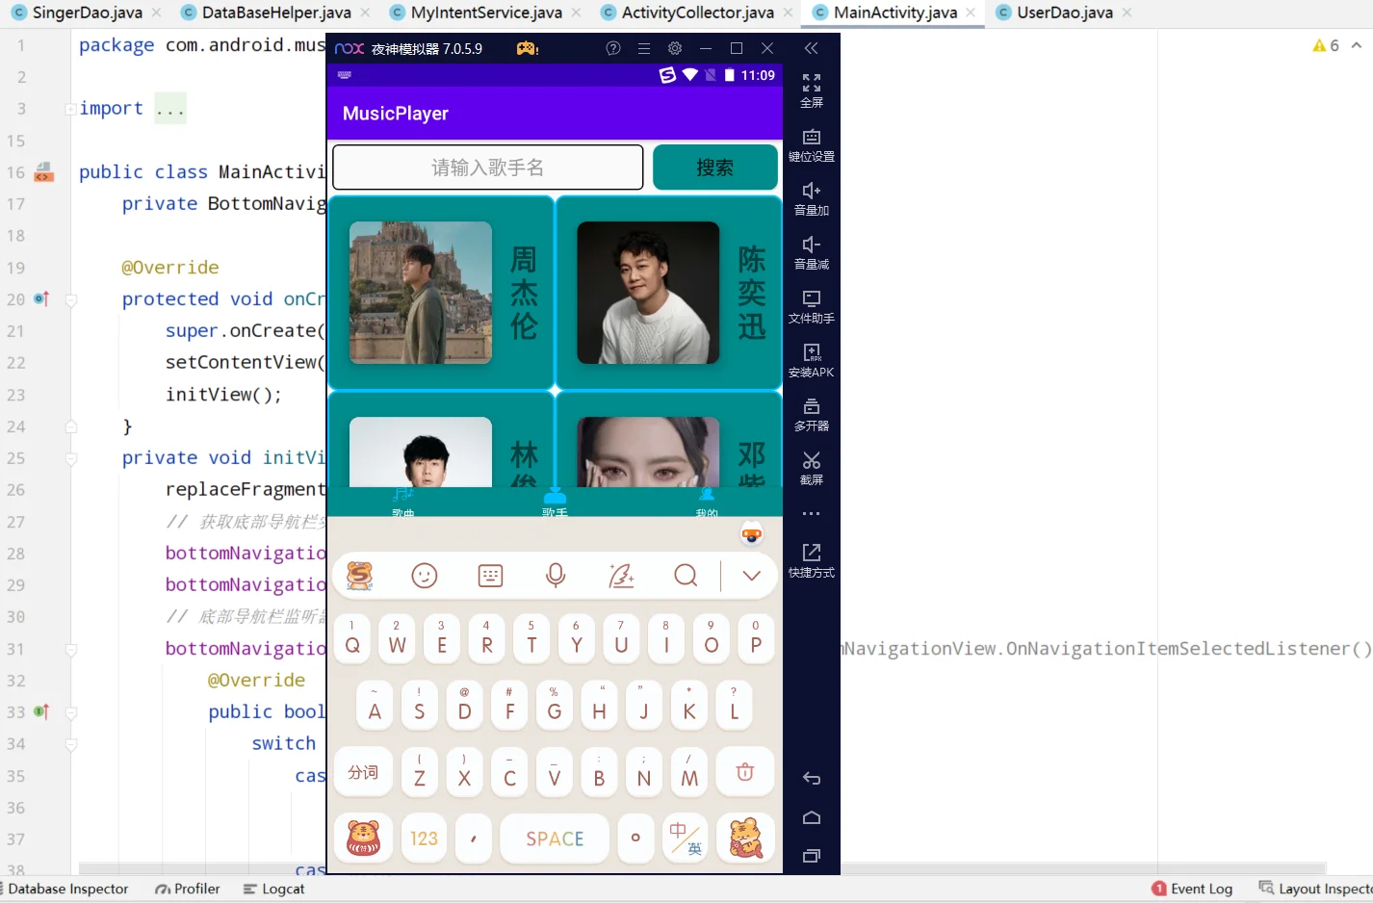1373x903 pixels.
Task: Open Nox keyboard mapping (键位设置)
Action: click(812, 137)
